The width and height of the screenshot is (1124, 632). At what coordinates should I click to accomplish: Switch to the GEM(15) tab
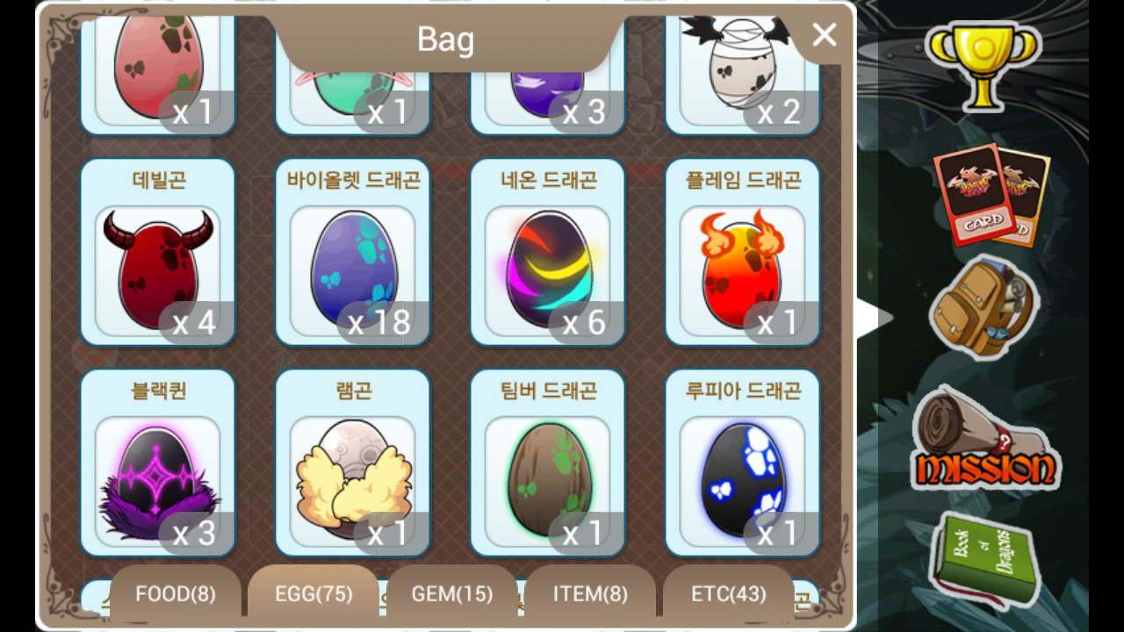tap(452, 594)
